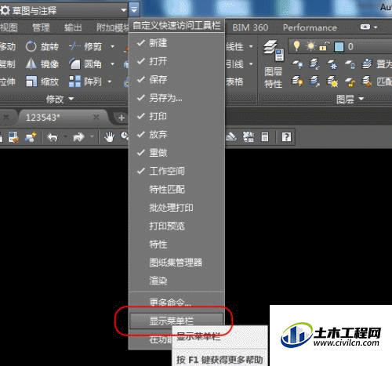Click the Undo arrow icon in toolbar

point(53,137)
